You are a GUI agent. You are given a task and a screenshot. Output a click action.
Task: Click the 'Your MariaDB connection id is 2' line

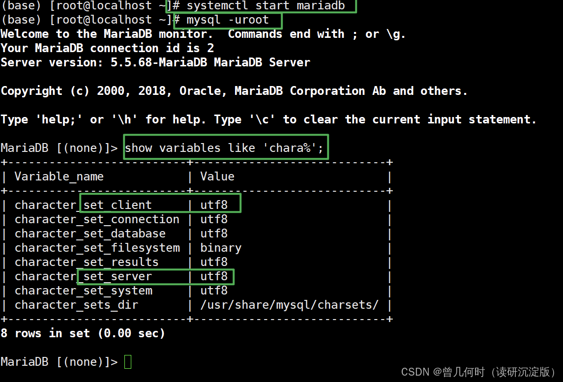click(x=107, y=48)
